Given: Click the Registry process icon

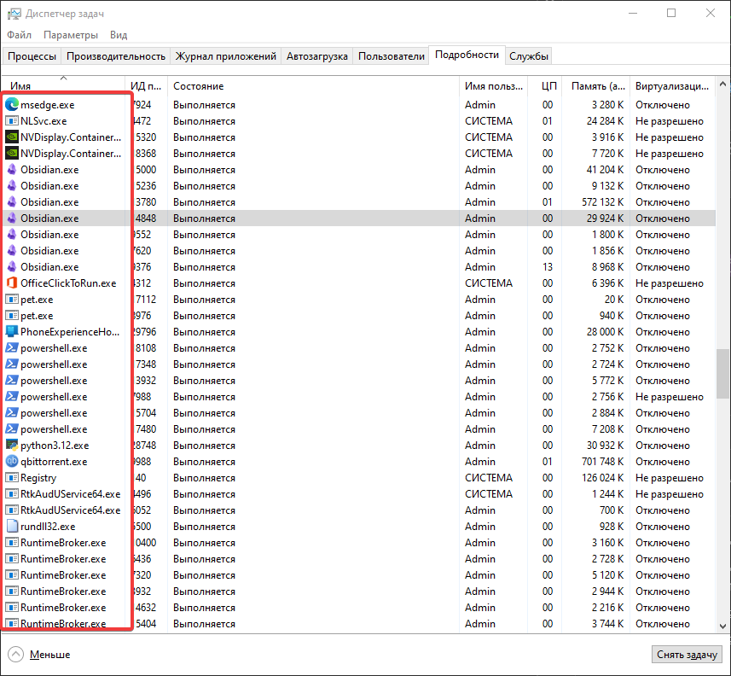Looking at the screenshot, I should [x=12, y=478].
